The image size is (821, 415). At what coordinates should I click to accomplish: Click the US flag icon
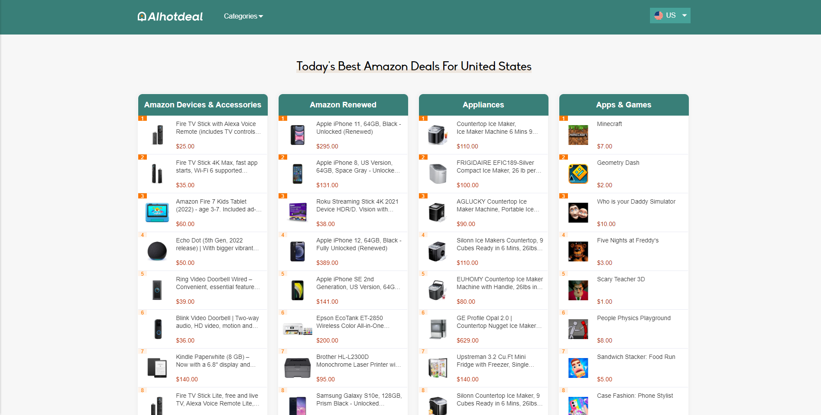pos(658,16)
